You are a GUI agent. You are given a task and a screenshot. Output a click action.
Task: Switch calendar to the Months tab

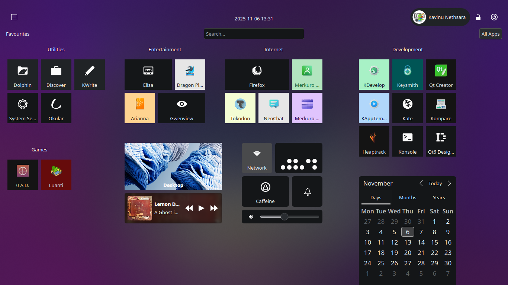coord(408,198)
